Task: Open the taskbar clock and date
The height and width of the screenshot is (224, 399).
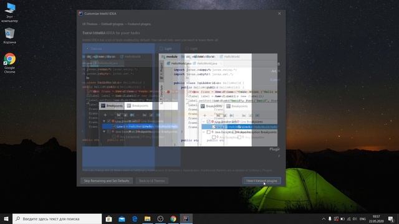Action: (376, 219)
